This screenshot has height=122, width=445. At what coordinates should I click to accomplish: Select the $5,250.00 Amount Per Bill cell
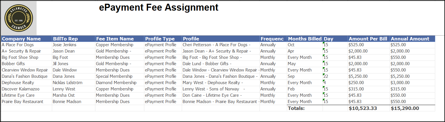click(x=358, y=76)
